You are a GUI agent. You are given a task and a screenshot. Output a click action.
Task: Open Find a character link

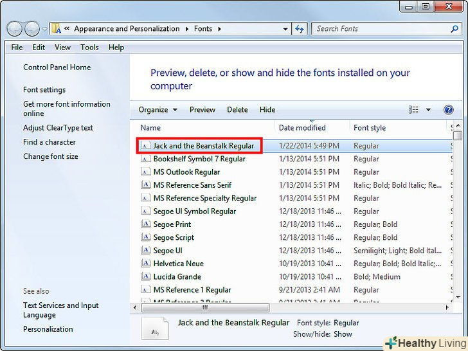50,142
